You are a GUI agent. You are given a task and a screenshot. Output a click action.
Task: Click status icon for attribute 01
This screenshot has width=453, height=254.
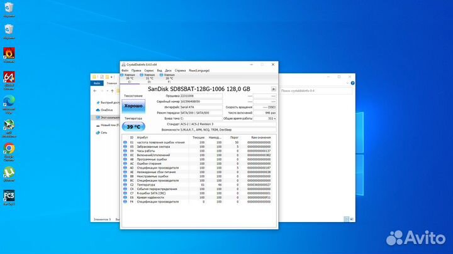(x=125, y=142)
